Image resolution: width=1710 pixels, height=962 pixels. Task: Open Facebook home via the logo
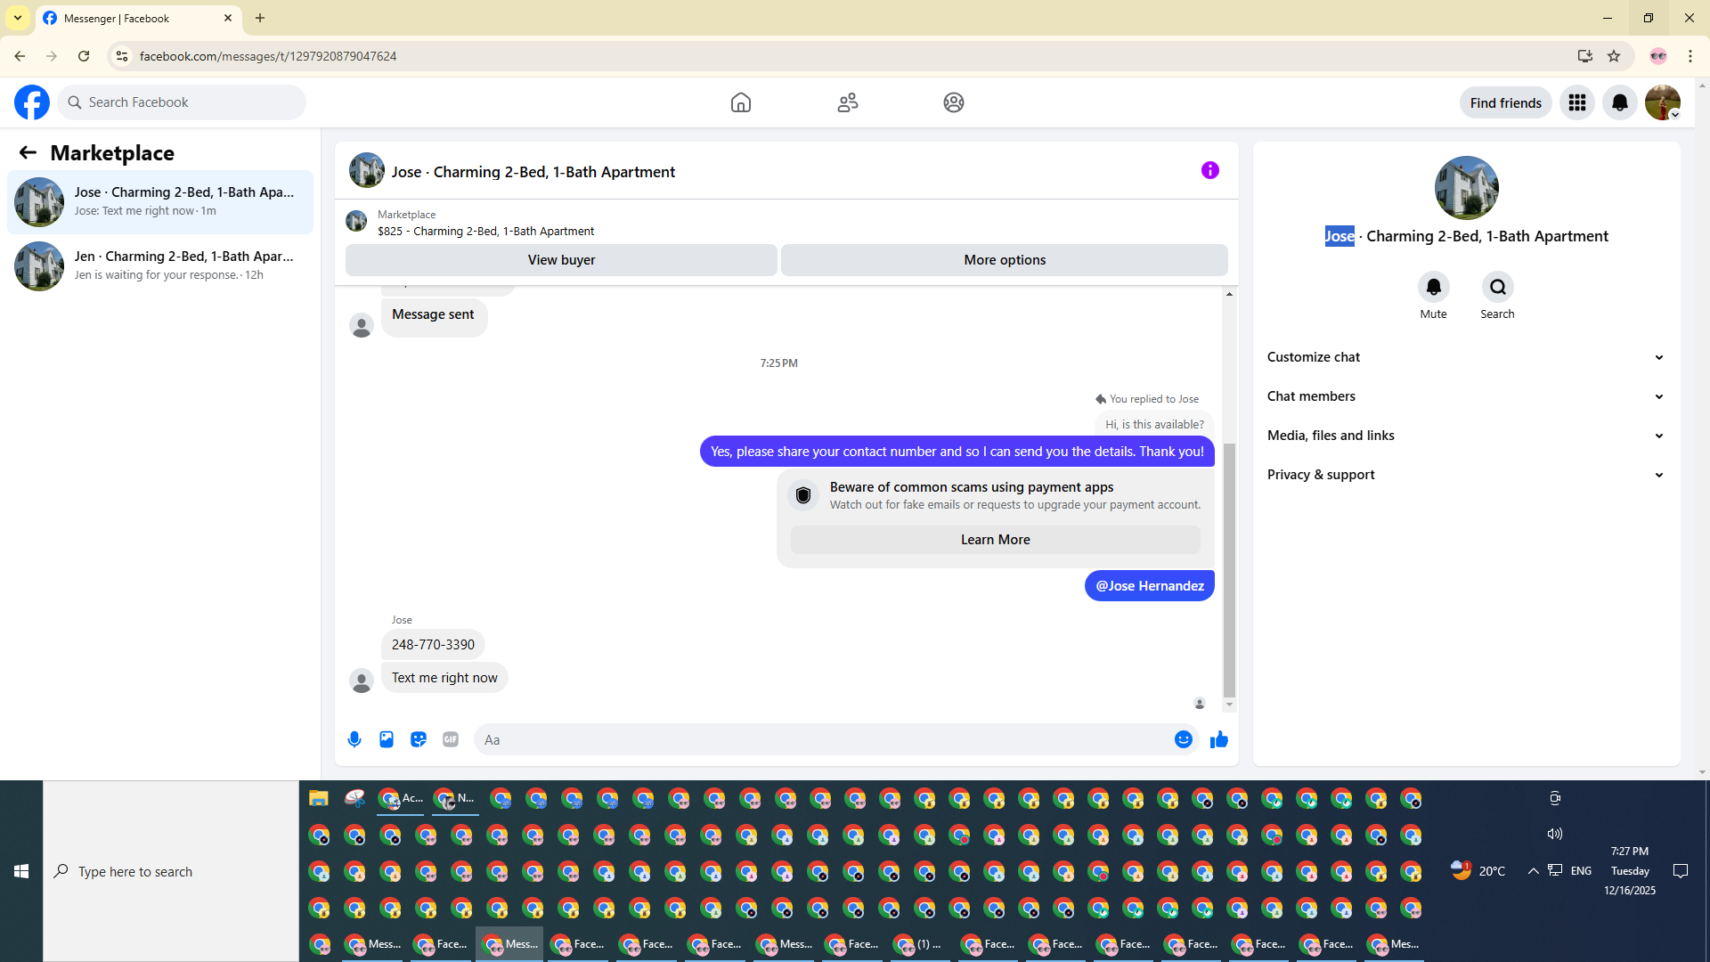click(32, 102)
